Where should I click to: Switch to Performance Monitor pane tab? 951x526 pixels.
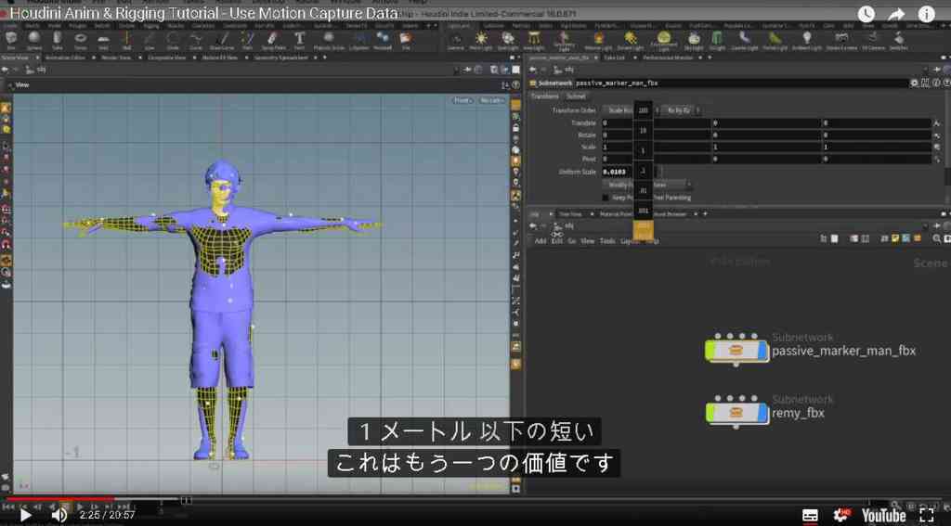point(667,58)
